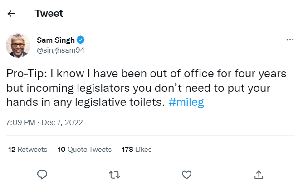Click the Tweet page heading
The height and width of the screenshot is (185, 303).
coord(49,14)
